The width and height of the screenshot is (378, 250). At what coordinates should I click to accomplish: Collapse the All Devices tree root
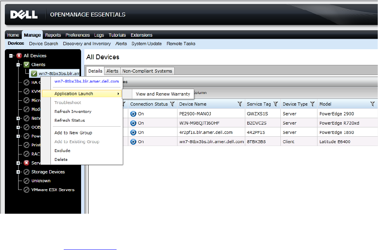click(x=11, y=56)
